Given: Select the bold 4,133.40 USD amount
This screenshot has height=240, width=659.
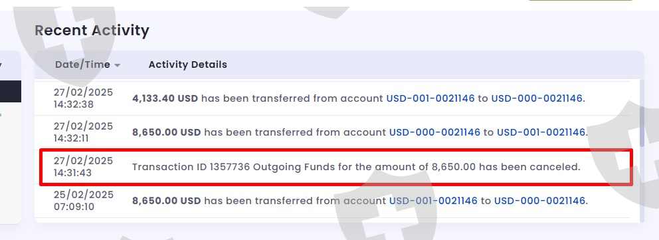Looking at the screenshot, I should [165, 98].
